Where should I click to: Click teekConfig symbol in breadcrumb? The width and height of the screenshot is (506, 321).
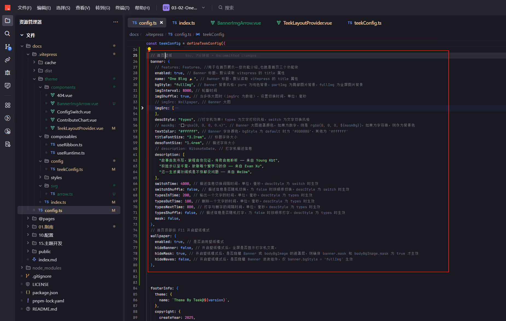[x=213, y=34]
